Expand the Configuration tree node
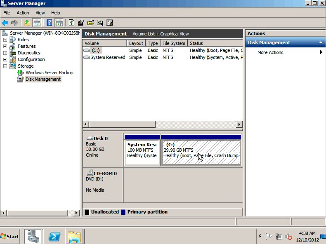The width and height of the screenshot is (326, 244). [5, 59]
